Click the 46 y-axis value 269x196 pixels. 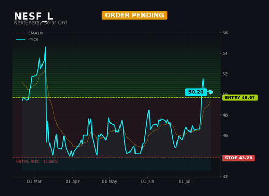point(225,135)
